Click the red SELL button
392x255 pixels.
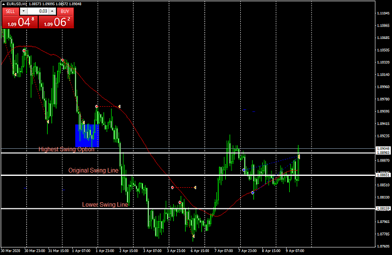click(10, 11)
